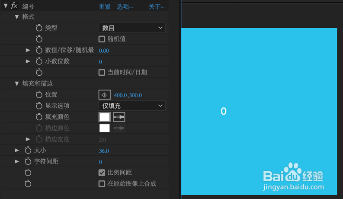Collapse the 编号 effect section
The width and height of the screenshot is (343, 199).
[x=6, y=6]
